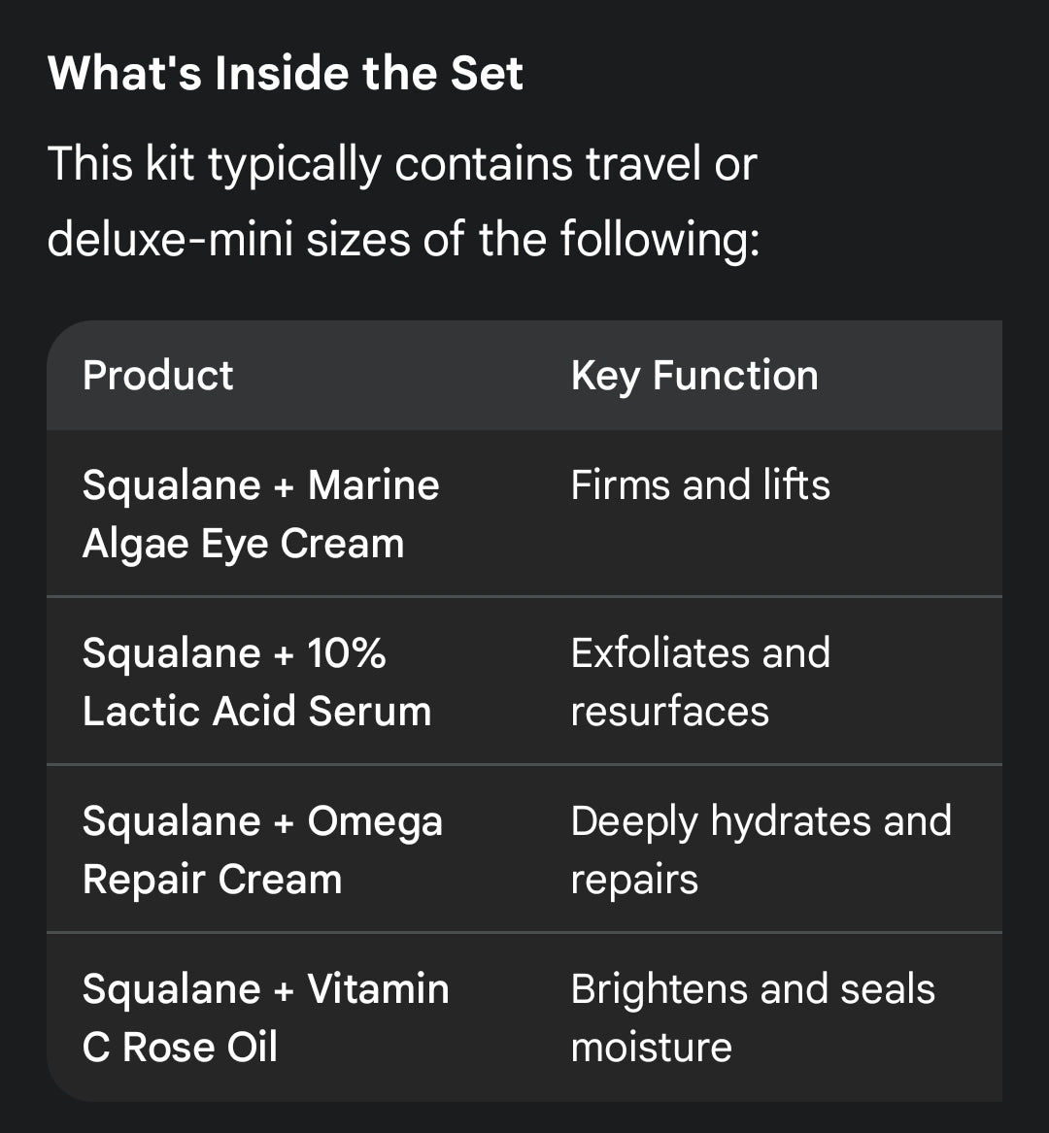Click the word "Exfoliates" in the table
Image resolution: width=1049 pixels, height=1133 pixels.
click(x=660, y=653)
